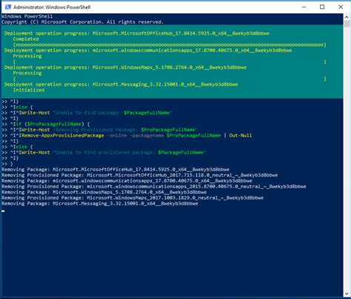Image resolution: width=351 pixels, height=299 pixels.
Task: Click the 'if ($ProPackageFullName) {' script line
Action: click(x=46, y=124)
